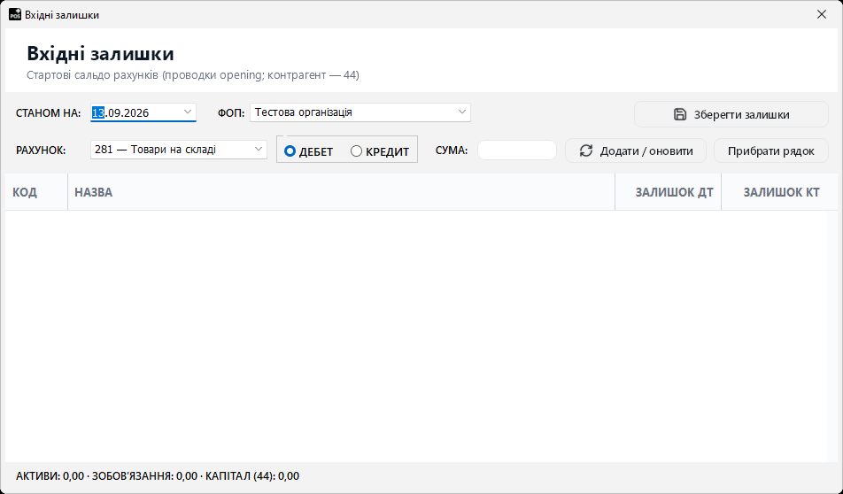The image size is (843, 494).
Task: Click the Додати / оновити button
Action: pyautogui.click(x=636, y=151)
